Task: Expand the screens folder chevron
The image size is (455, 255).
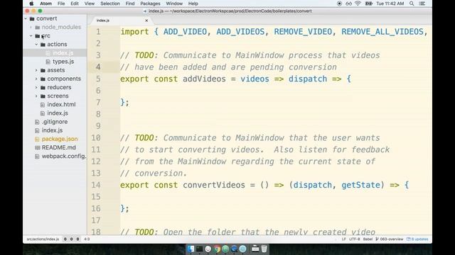Action: click(x=36, y=96)
